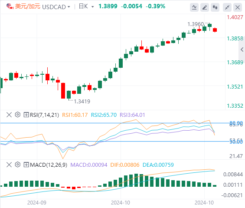Click the MACD(12,26,9) indicator label
The height and width of the screenshot is (208, 245).
[x=49, y=165]
